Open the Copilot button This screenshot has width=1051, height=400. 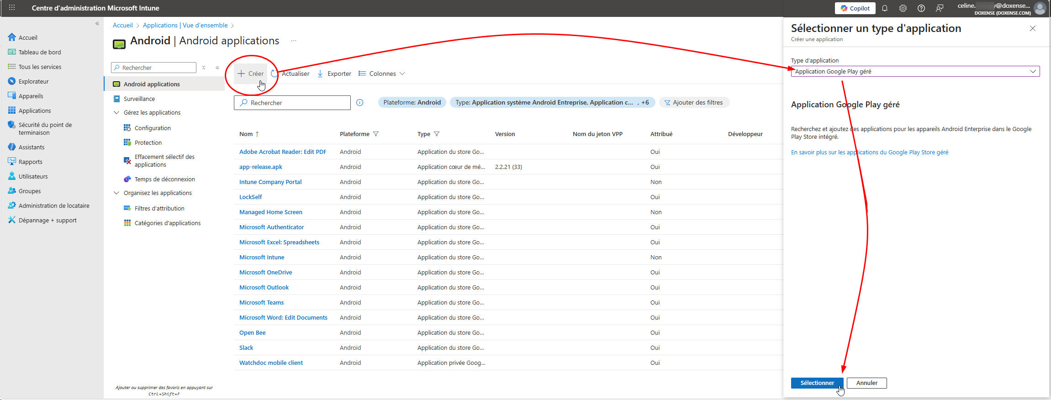coord(855,8)
